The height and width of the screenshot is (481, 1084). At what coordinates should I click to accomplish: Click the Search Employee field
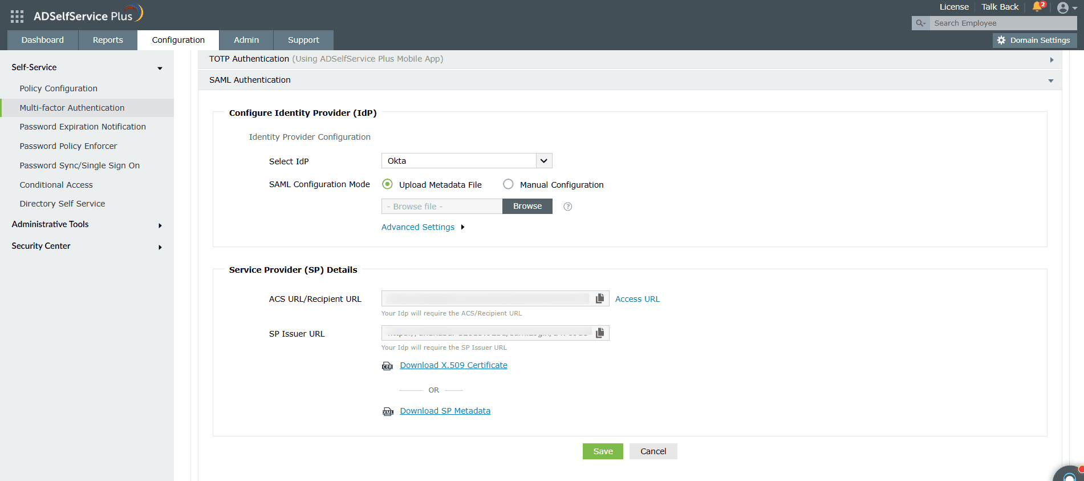point(1004,23)
